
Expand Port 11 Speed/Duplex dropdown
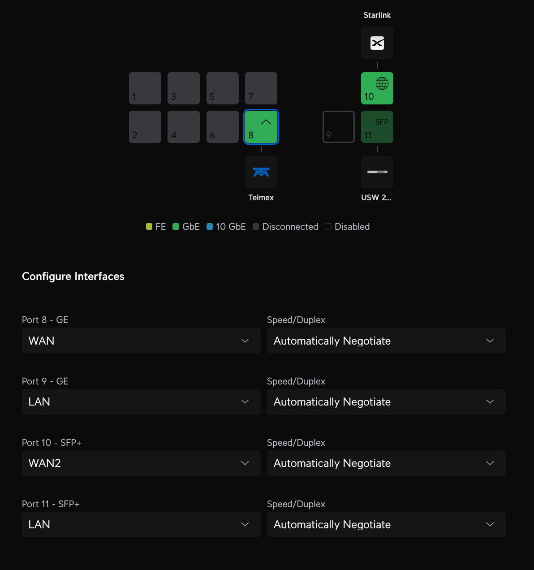[386, 525]
